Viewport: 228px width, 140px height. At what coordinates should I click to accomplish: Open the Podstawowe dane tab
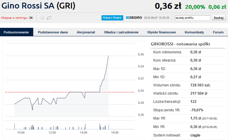click(x=53, y=32)
